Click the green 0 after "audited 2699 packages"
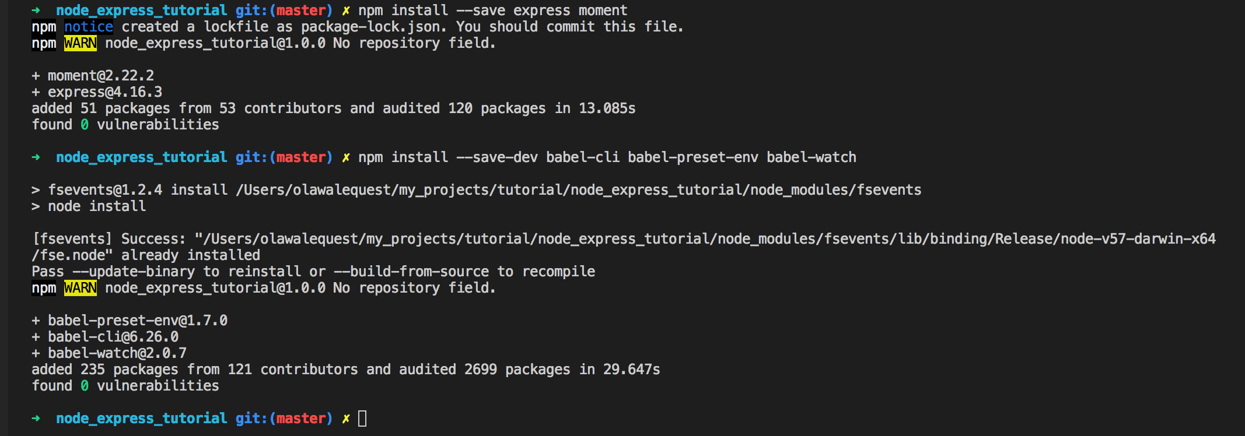Viewport: 1245px width, 436px height. pos(85,386)
